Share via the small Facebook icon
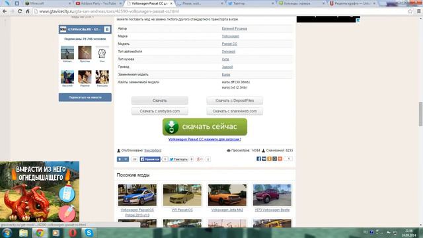The width and height of the screenshot is (423, 238). click(x=258, y=159)
